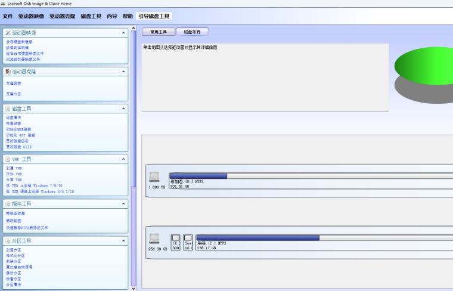Click the 创建分区 link
Screen dimensions: 453x291
pyautogui.click(x=14, y=250)
